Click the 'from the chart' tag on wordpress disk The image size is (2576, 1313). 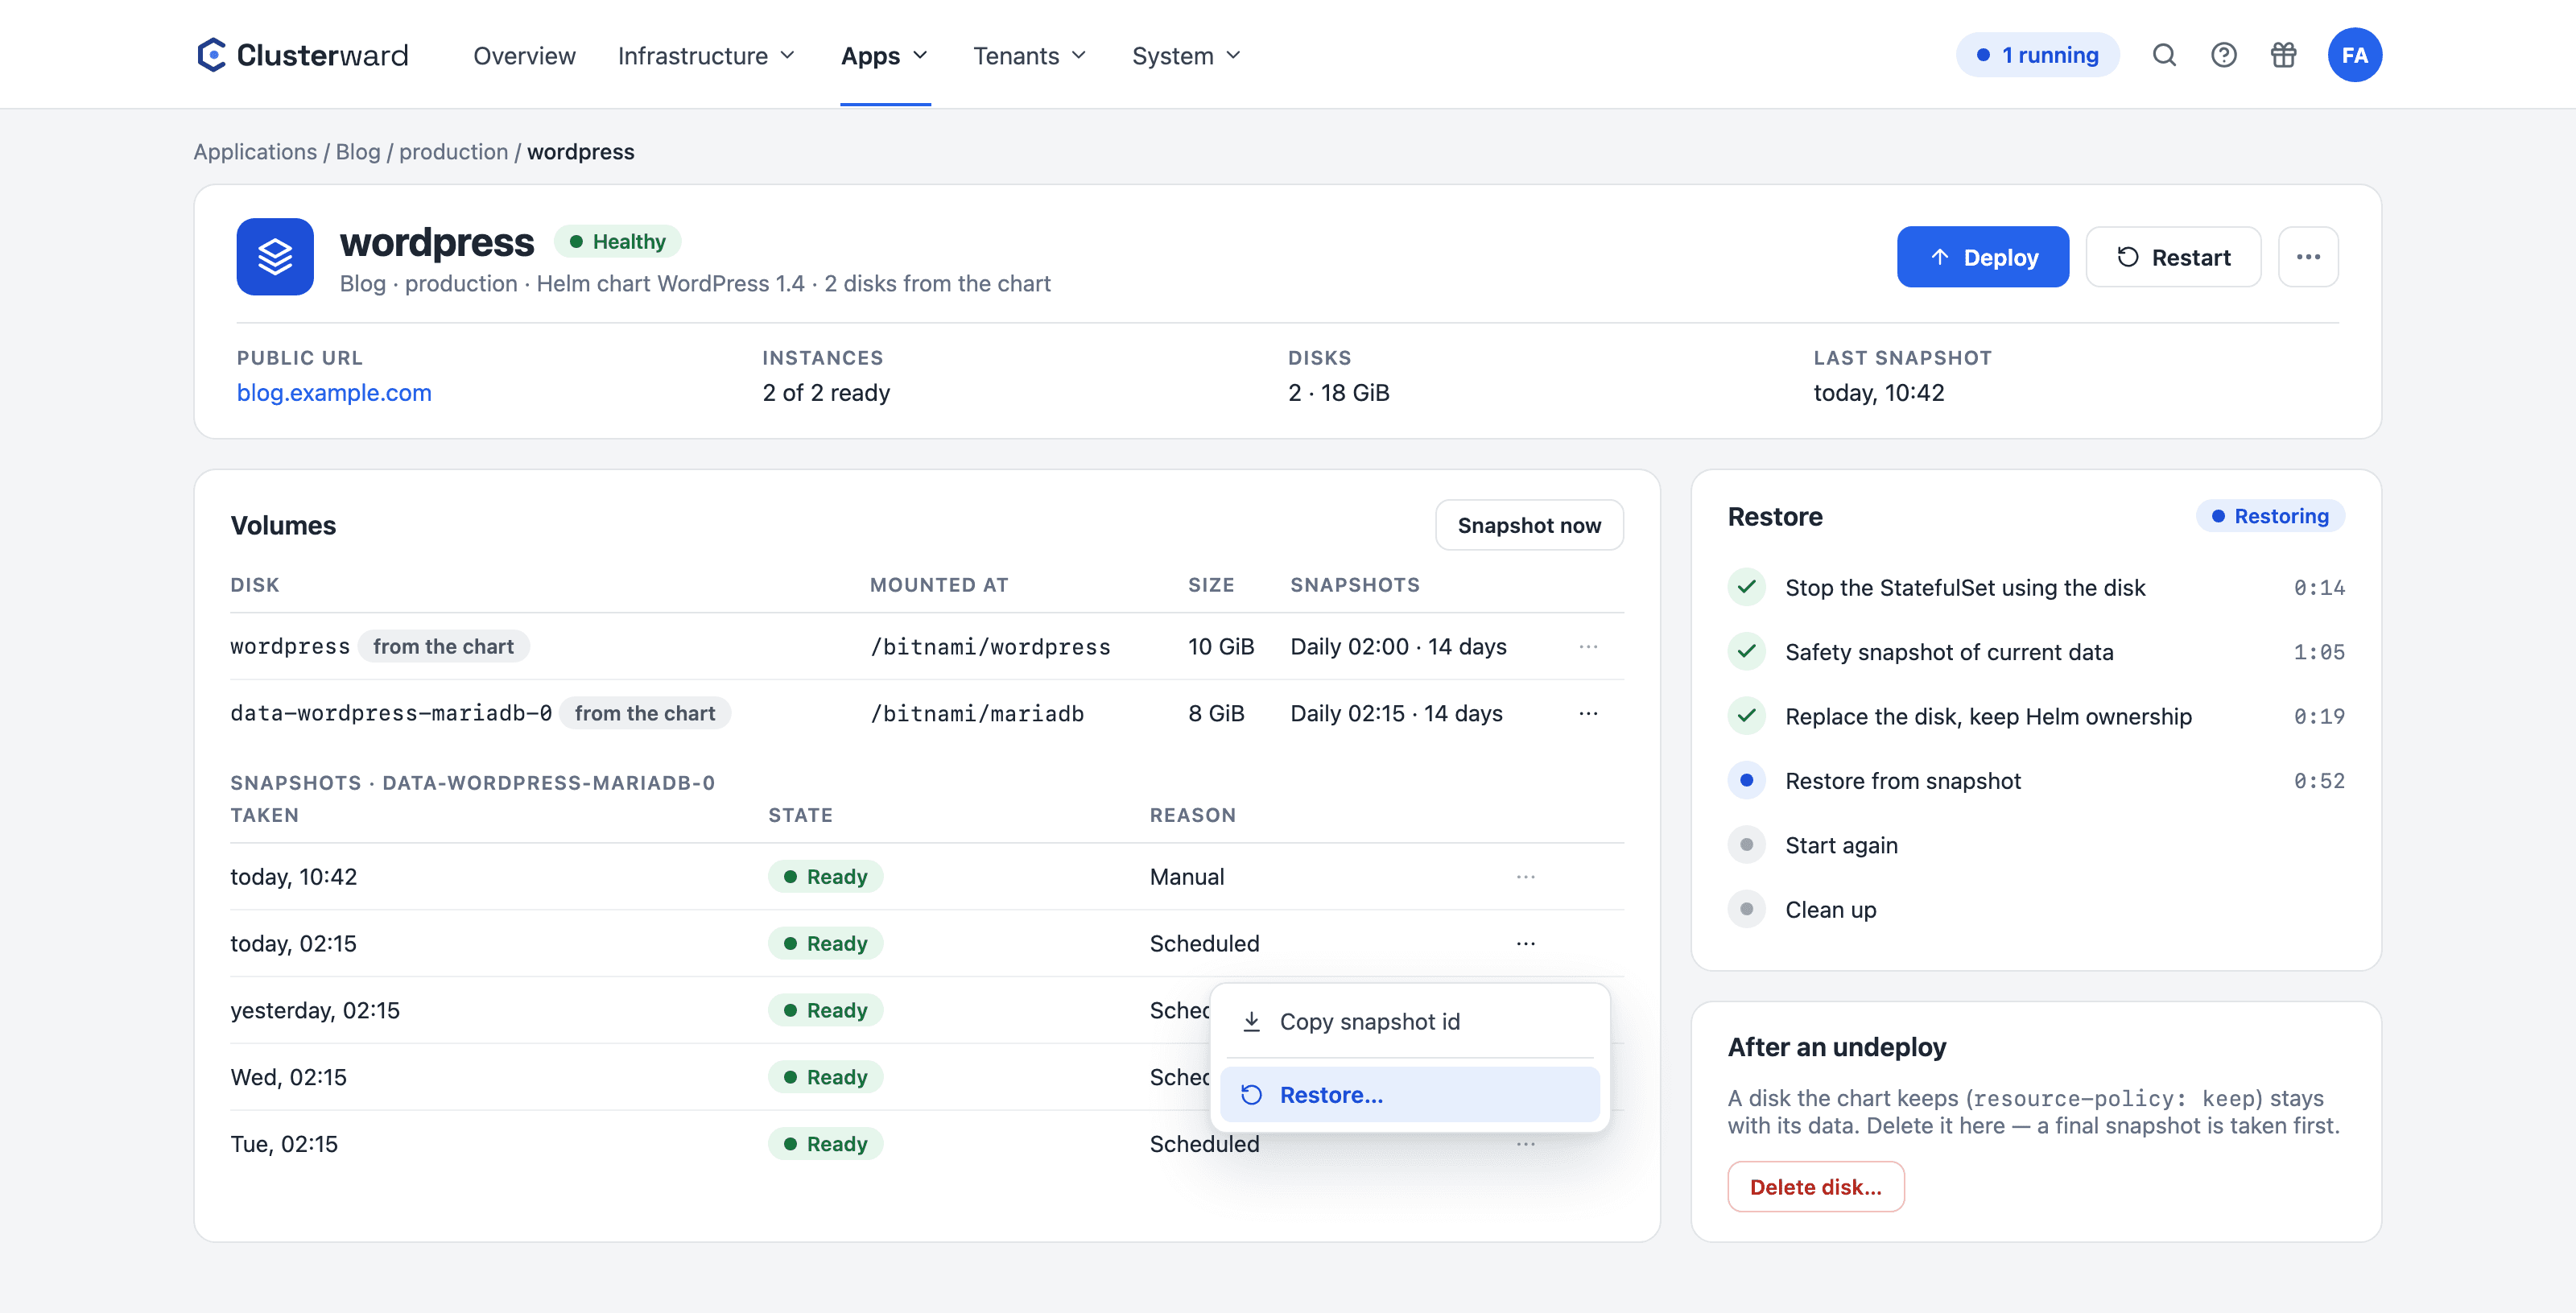tap(443, 647)
